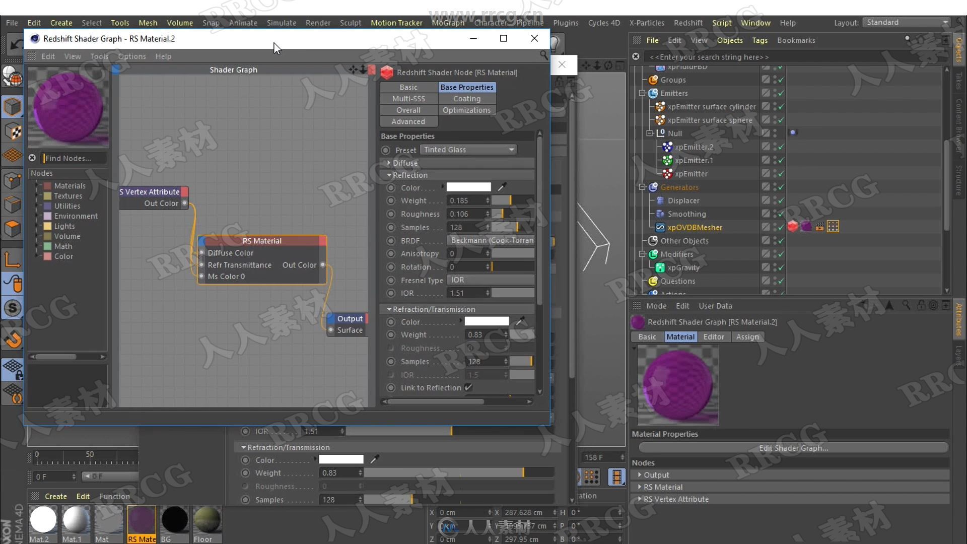Pick Reflection color with eyedropper icon

502,187
